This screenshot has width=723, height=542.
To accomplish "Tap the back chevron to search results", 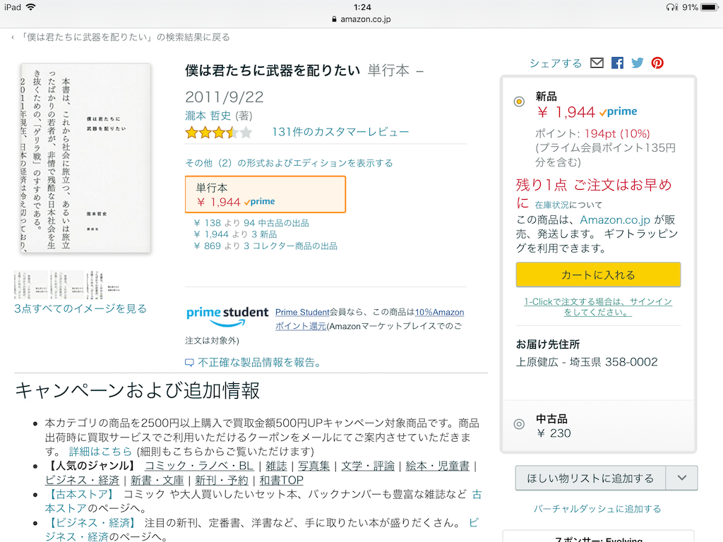I will (x=13, y=37).
